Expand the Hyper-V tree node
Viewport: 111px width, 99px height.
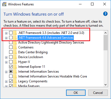pos(6,62)
